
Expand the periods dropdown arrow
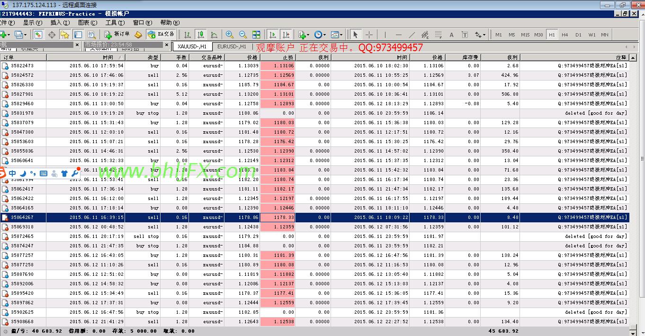(x=324, y=35)
